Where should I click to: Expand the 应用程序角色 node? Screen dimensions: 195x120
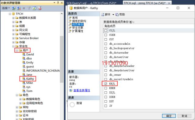pos(20,103)
